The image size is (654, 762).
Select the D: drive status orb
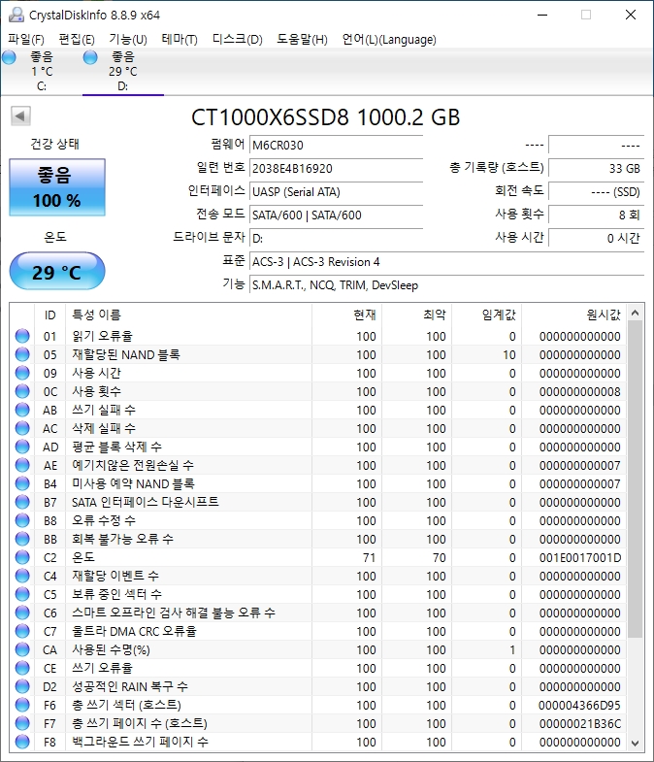(x=91, y=58)
